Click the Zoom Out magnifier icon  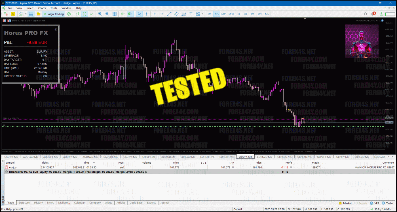pos(107,14)
